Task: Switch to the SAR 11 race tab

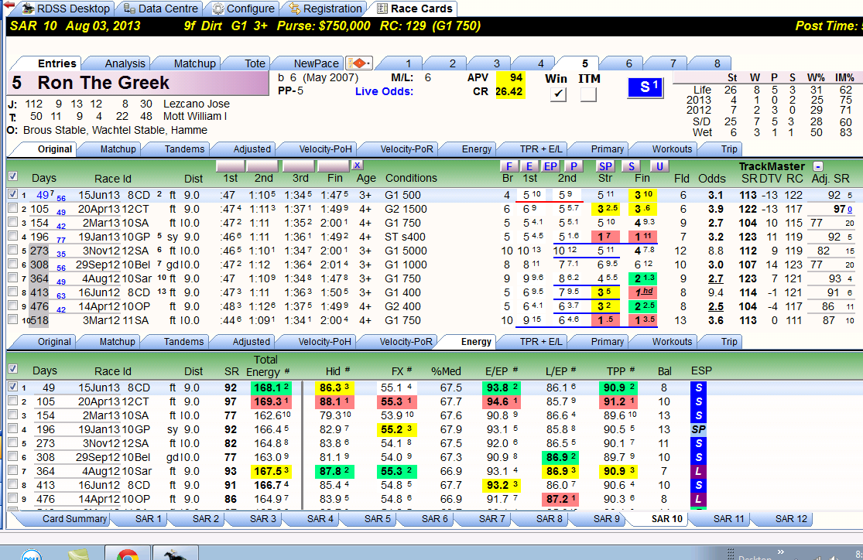Action: (728, 519)
